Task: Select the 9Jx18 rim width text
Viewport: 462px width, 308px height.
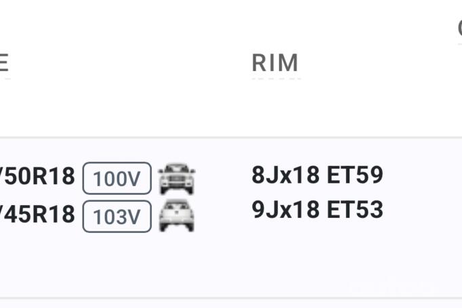Action: pyautogui.click(x=285, y=210)
